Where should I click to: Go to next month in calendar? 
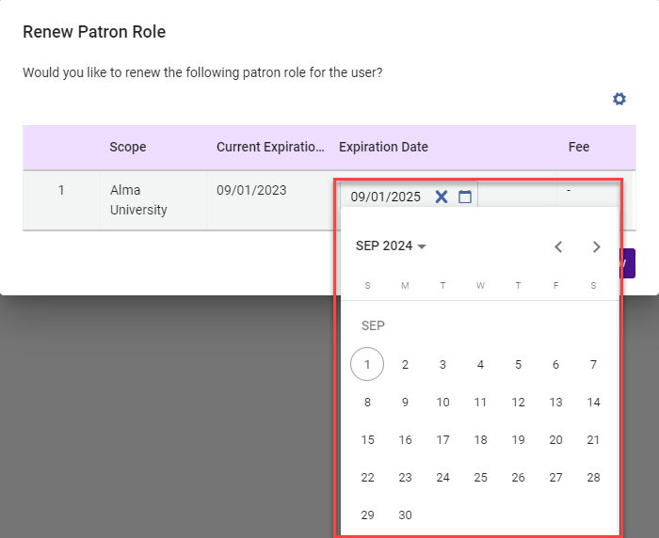point(596,246)
